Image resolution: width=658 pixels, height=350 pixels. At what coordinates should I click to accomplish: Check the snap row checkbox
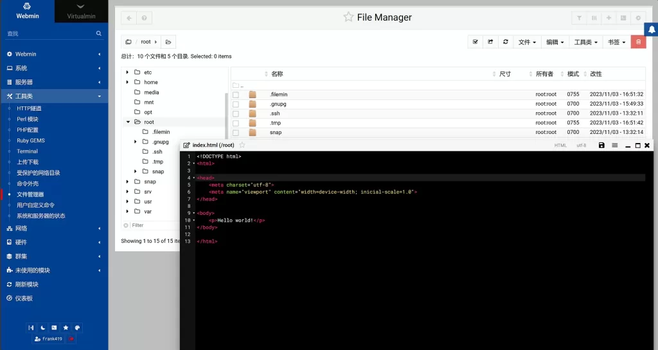coord(236,133)
